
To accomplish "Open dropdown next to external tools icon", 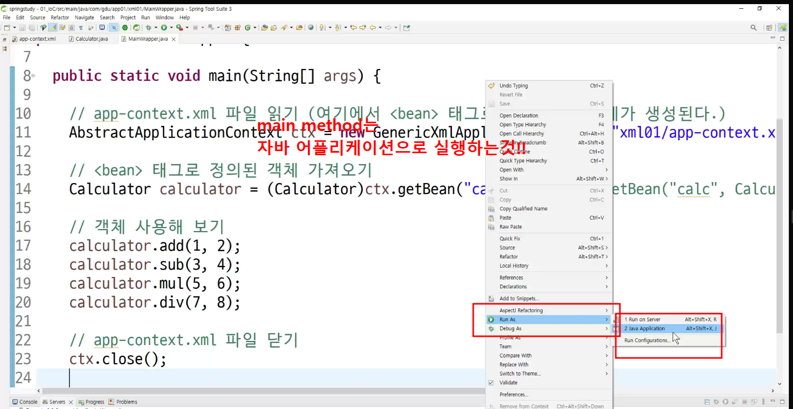I will (187, 27).
